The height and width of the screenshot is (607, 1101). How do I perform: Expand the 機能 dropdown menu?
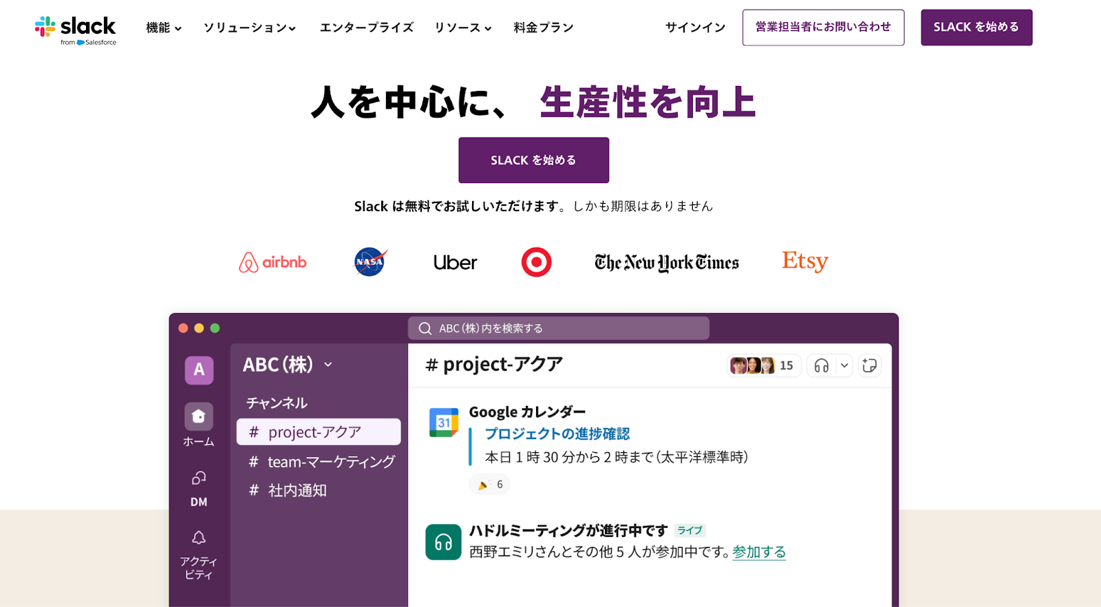164,28
